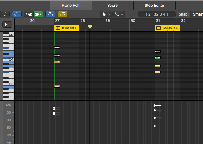This screenshot has width=203, height=144.
Task: Click the Kontakt 5 region header at bar 31
Action: coord(167,28)
